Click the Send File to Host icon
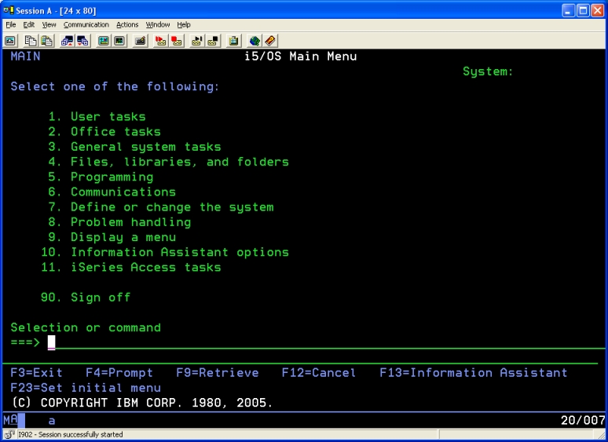This screenshot has height=442, width=608. [x=67, y=41]
